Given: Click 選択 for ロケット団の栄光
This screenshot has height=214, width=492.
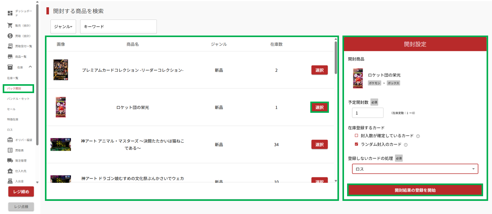Looking at the screenshot, I should (x=319, y=107).
